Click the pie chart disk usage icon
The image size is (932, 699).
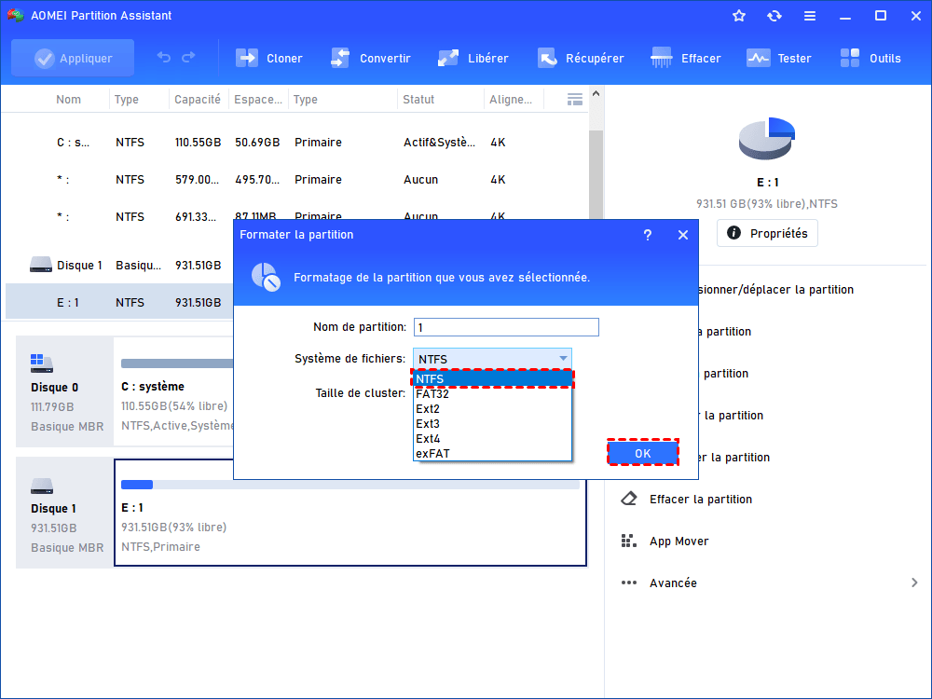[x=767, y=138]
